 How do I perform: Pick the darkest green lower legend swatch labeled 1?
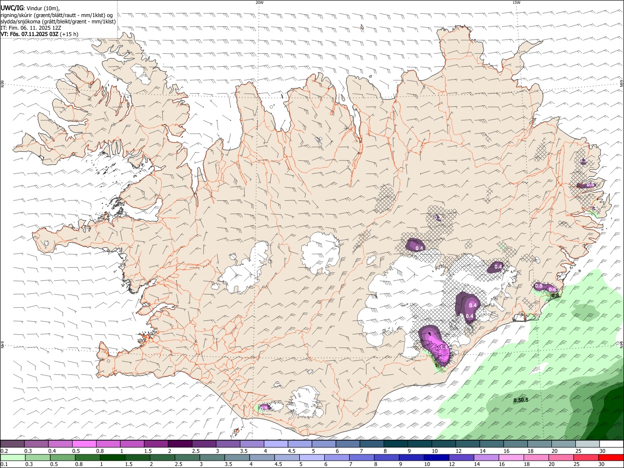pos(112,458)
